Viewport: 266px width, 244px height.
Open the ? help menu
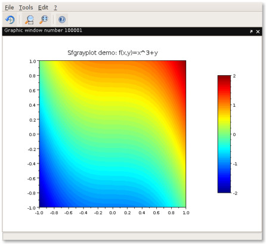[x=55, y=8]
